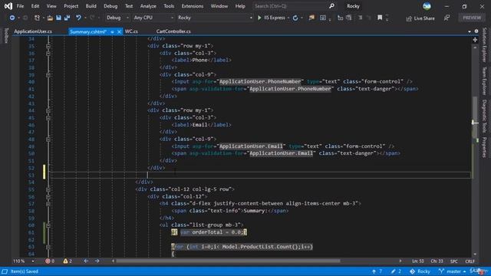Click the search magnifier icon

pyautogui.click(x=332, y=6)
